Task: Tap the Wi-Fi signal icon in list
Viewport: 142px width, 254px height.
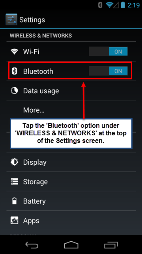Action: click(14, 52)
